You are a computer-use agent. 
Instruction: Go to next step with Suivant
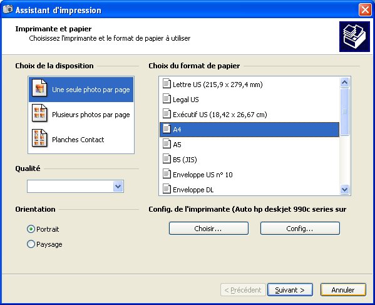(x=290, y=290)
